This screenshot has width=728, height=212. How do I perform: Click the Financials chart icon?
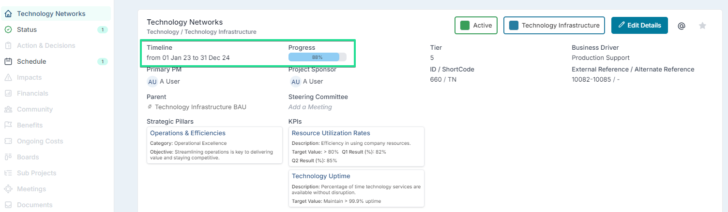tap(8, 93)
